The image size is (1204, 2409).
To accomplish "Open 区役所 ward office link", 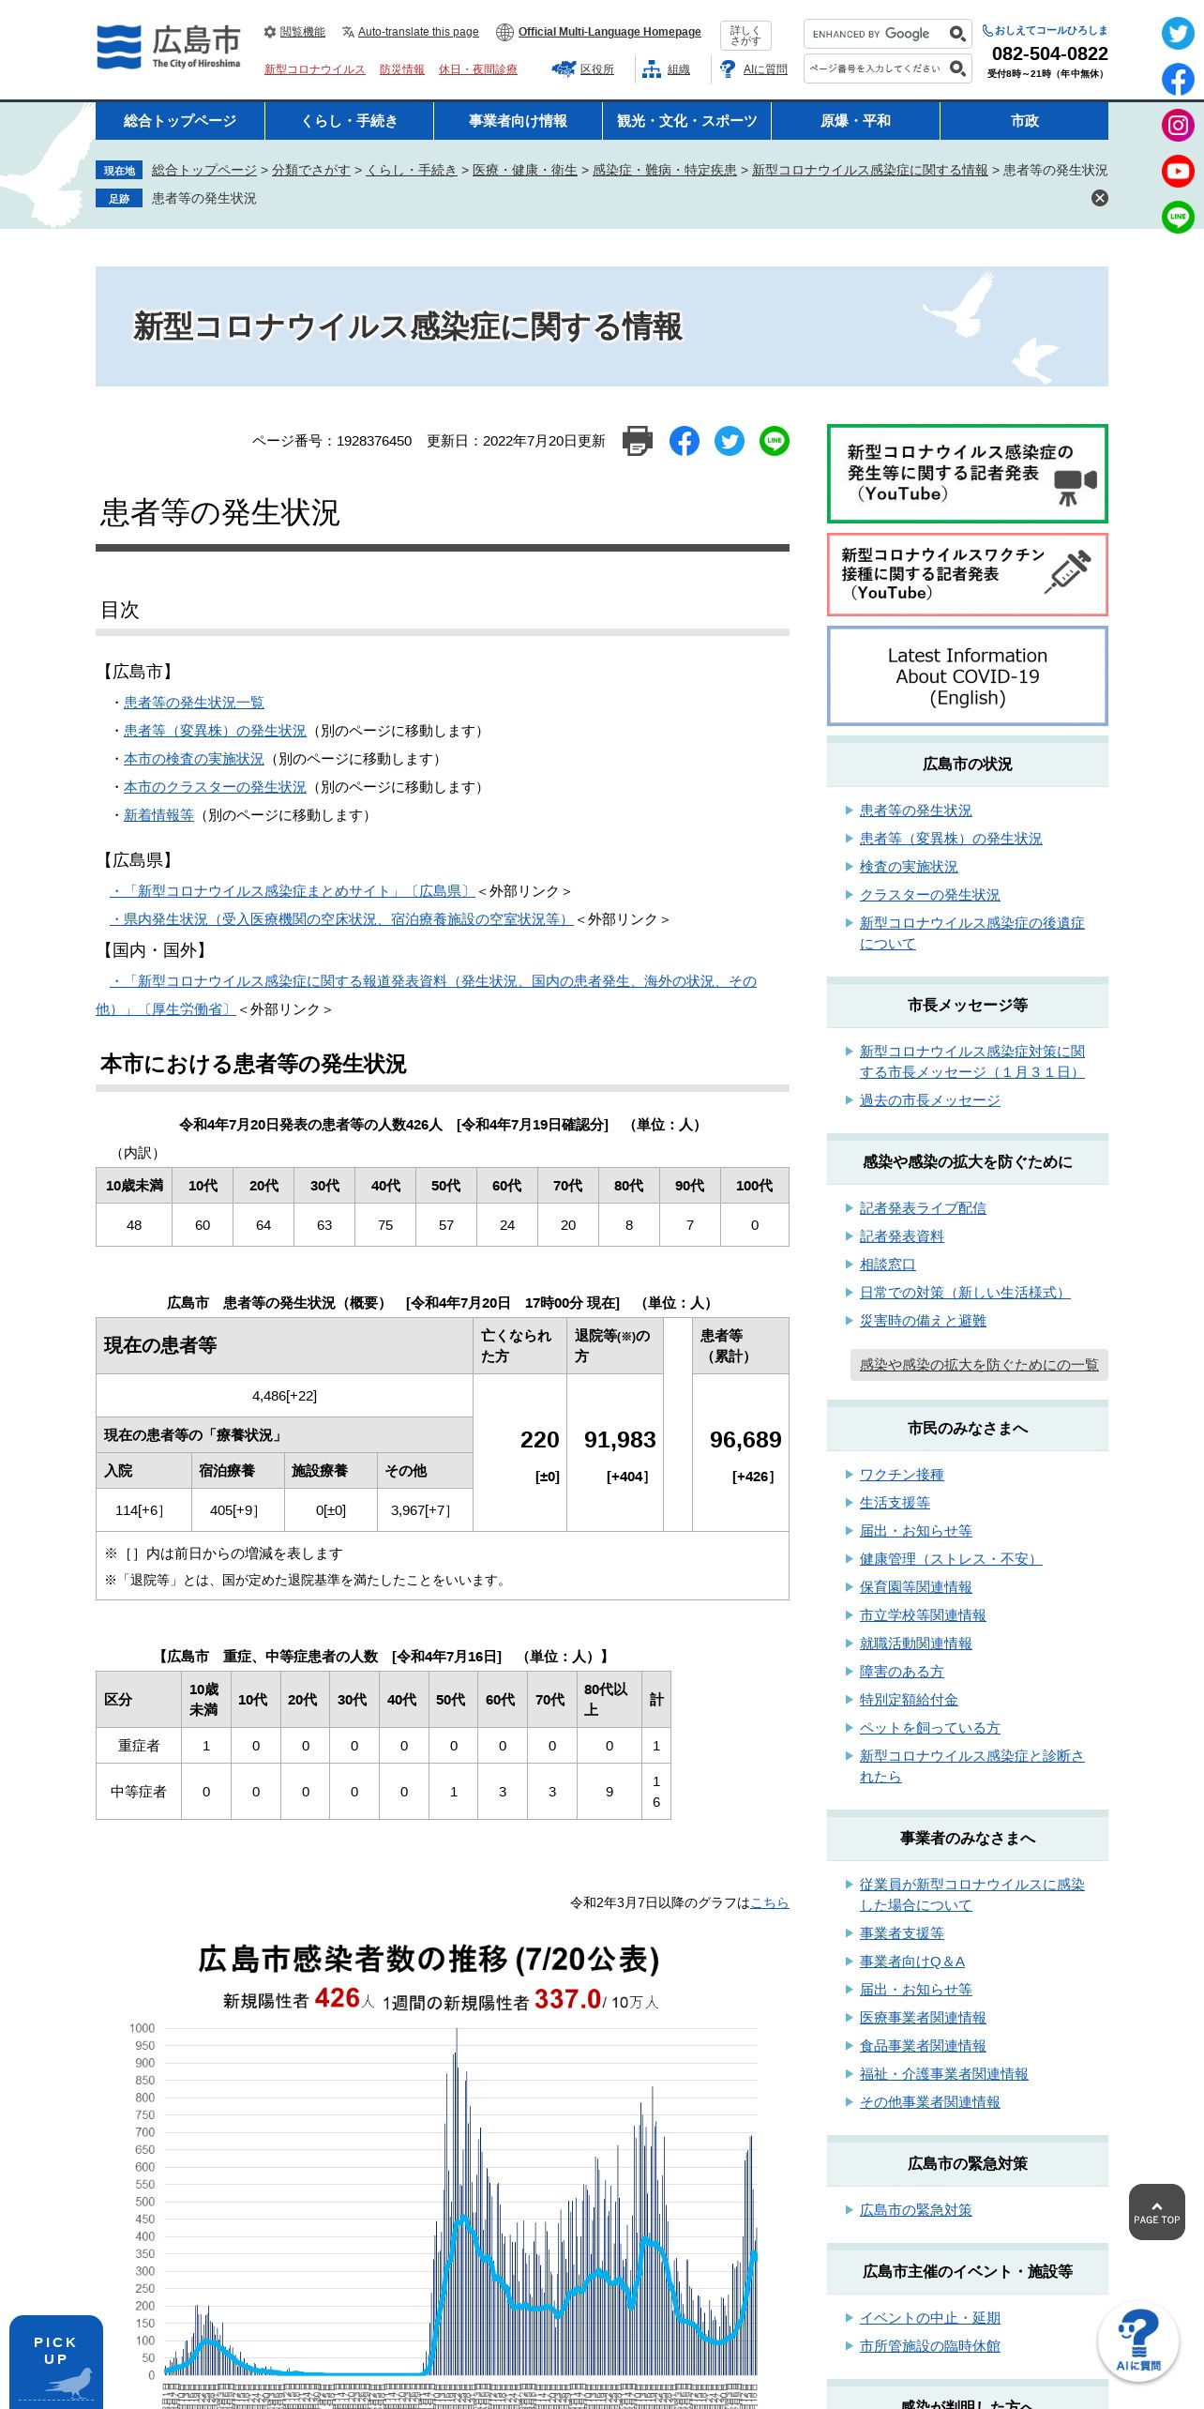I will click(x=596, y=69).
